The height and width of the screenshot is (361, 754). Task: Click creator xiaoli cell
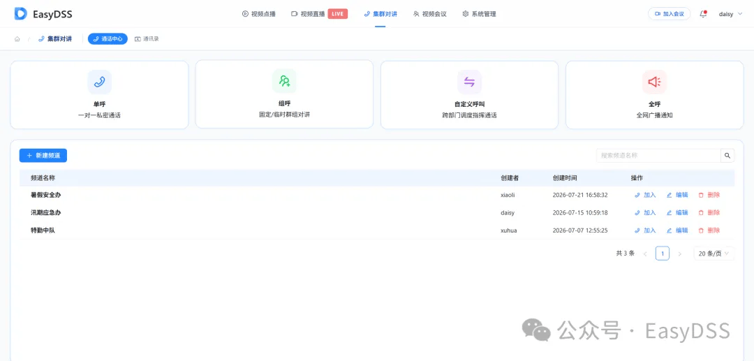tap(508, 195)
